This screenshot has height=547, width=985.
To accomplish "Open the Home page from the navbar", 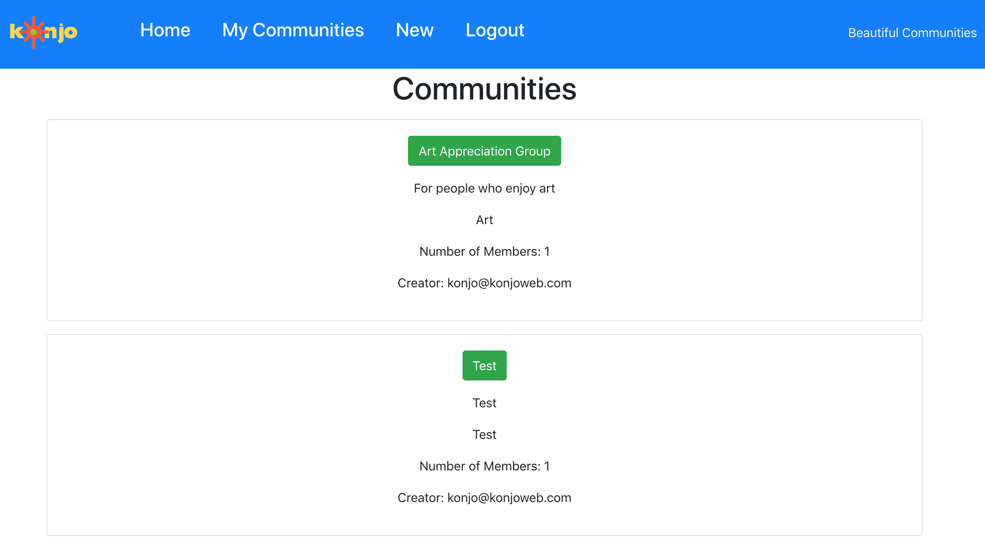I will pyautogui.click(x=165, y=30).
